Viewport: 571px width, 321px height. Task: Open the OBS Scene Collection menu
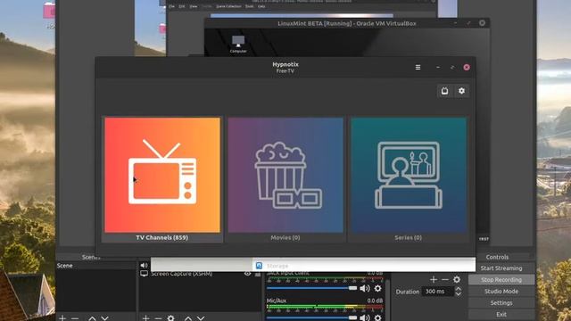228,6
